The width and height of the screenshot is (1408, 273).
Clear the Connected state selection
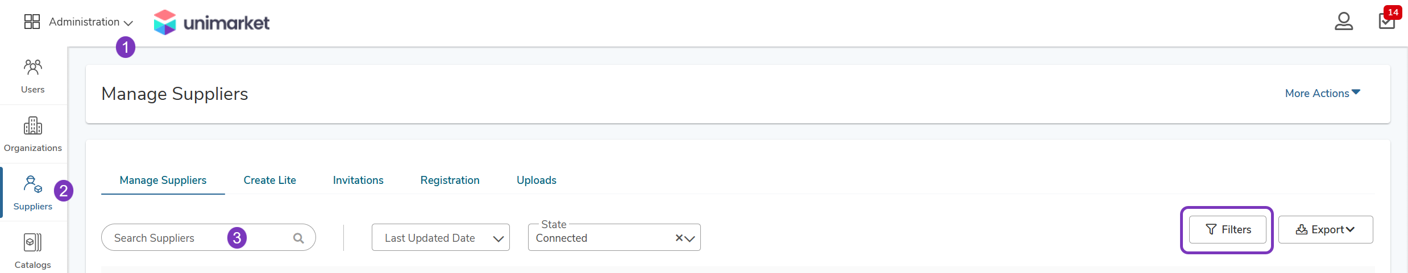point(679,238)
